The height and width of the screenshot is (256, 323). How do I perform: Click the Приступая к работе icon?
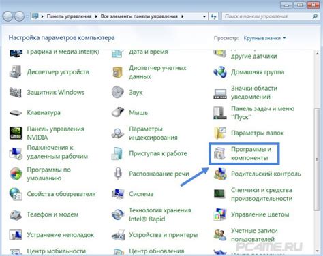(x=118, y=153)
